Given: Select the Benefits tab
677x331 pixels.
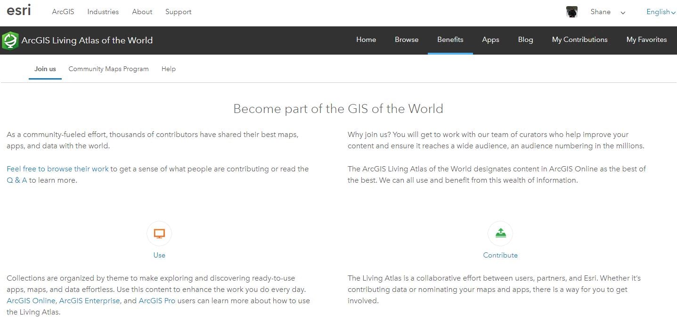Looking at the screenshot, I should pos(450,40).
